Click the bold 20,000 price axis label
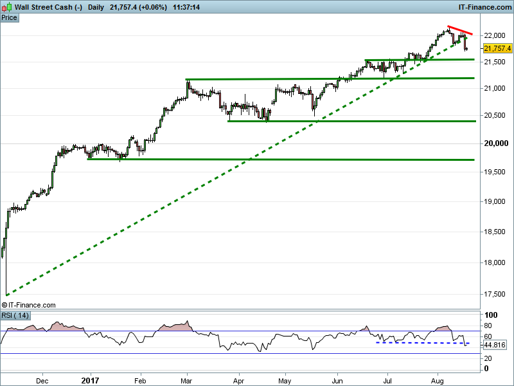The image size is (514, 386). coord(496,143)
